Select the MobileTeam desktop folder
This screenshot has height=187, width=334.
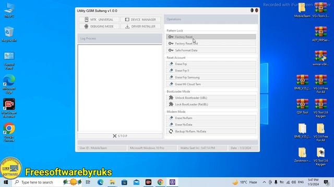(302, 10)
